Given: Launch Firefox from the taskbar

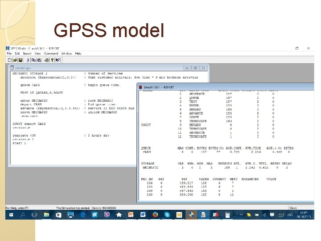Looking at the screenshot, I should [x=155, y=215].
